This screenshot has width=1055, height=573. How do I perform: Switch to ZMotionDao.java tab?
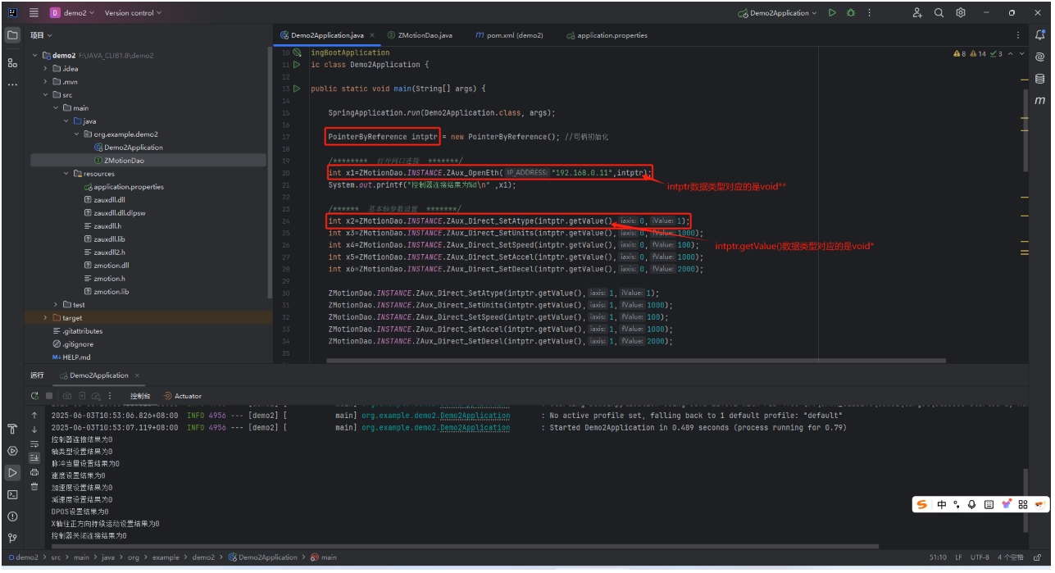pyautogui.click(x=419, y=35)
